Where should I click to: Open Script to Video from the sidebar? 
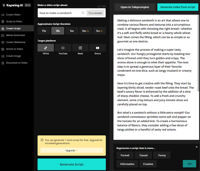[17, 21]
